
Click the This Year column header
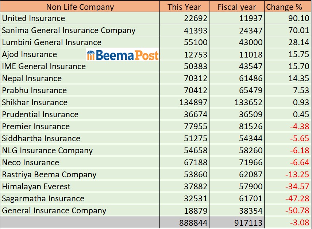coord(184,7)
